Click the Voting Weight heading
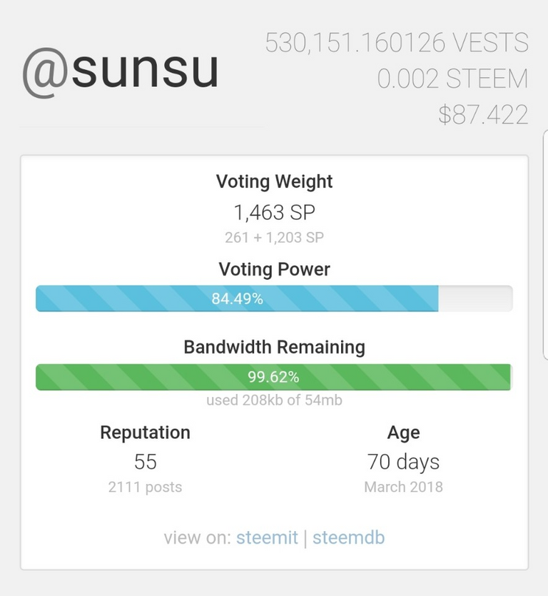This screenshot has height=596, width=548. (274, 181)
